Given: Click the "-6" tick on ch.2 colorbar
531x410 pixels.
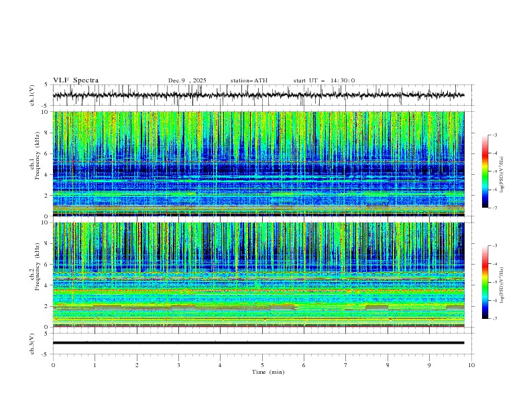Looking at the screenshot, I should click(494, 300).
